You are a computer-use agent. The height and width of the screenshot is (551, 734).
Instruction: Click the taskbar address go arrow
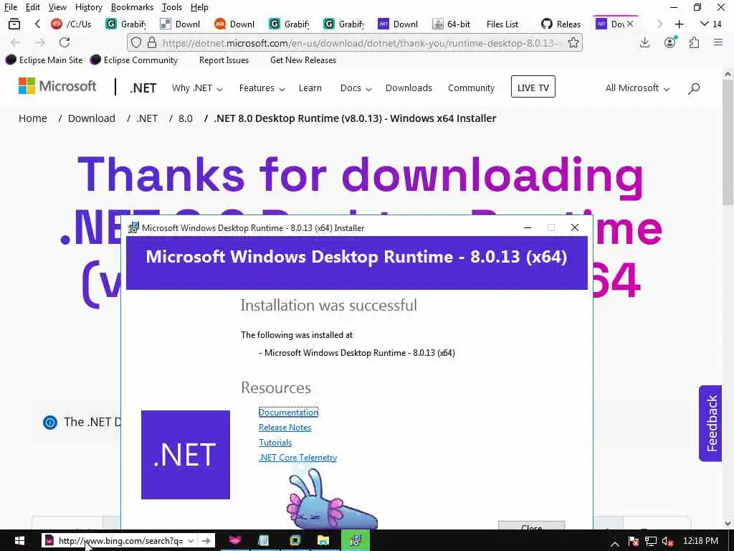(x=206, y=541)
